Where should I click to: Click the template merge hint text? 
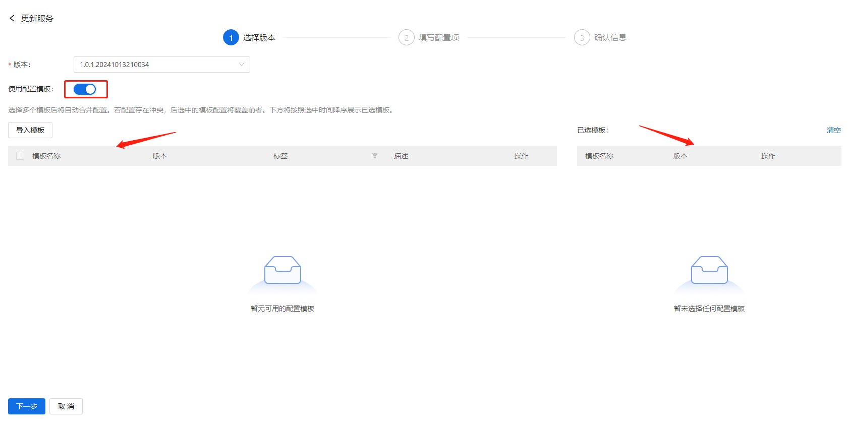[x=202, y=110]
